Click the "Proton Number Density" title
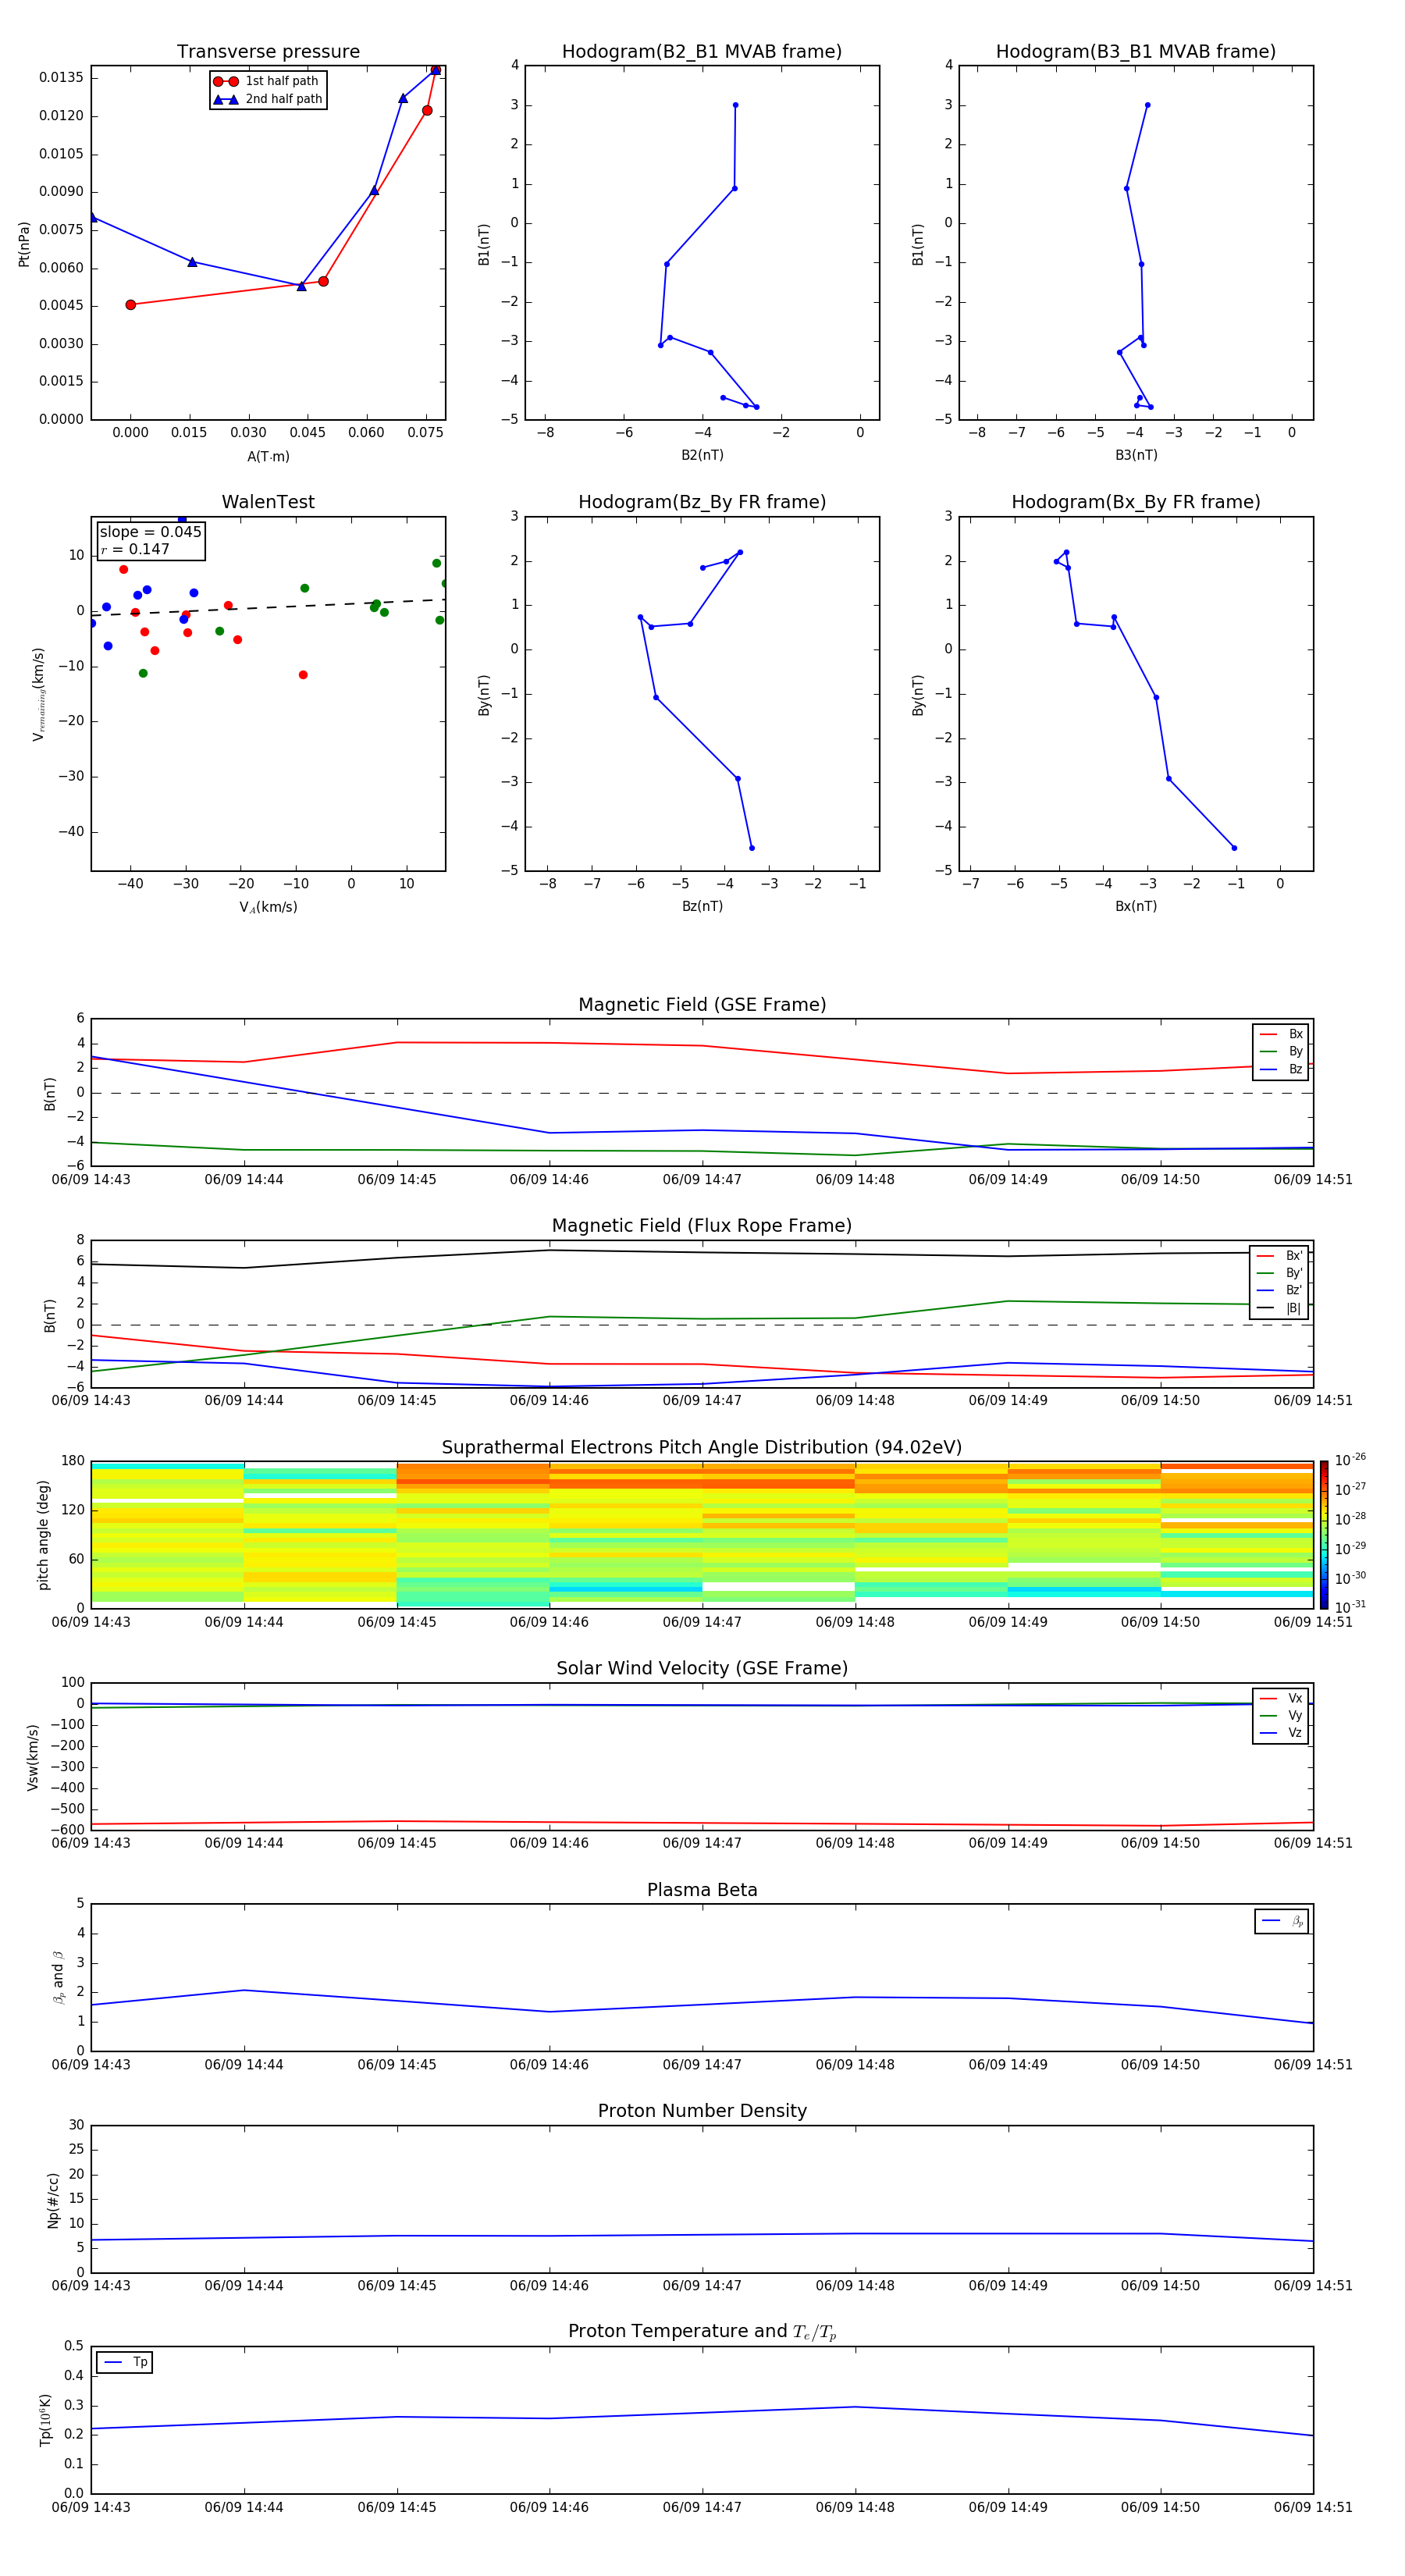1405x2576 pixels. pos(702,2111)
